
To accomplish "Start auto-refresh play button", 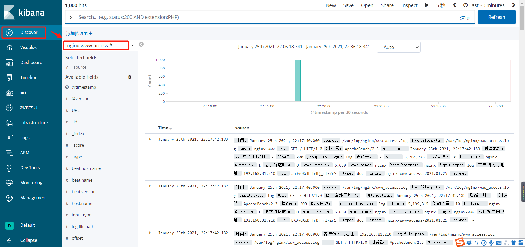I will (427, 5).
